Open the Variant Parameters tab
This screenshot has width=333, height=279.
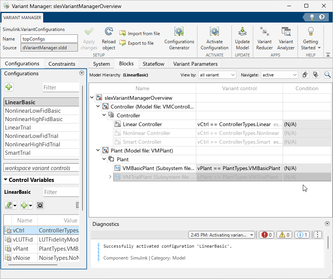tap(195, 64)
